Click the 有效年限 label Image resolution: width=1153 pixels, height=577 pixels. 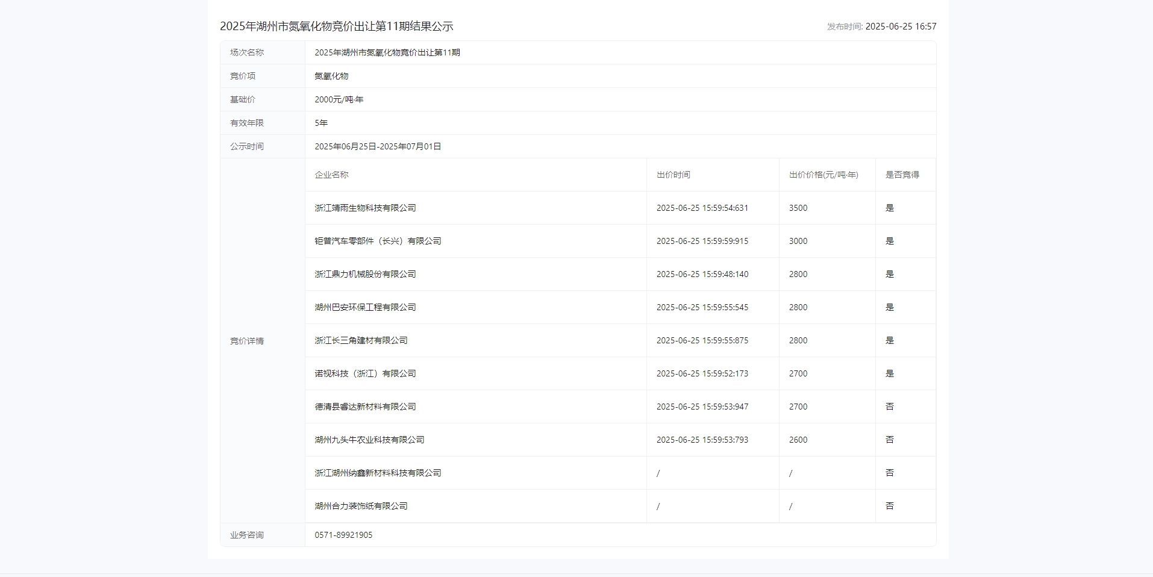[247, 123]
